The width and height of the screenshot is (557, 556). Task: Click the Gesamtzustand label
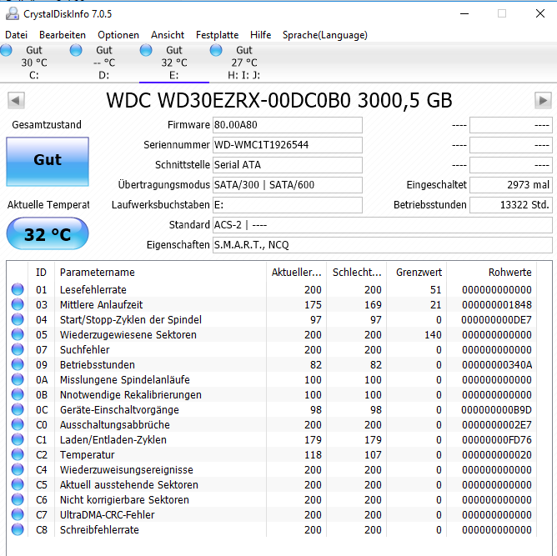pyautogui.click(x=47, y=125)
